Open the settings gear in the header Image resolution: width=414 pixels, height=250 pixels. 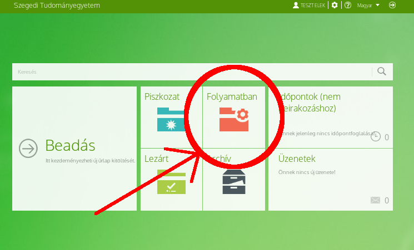[335, 5]
